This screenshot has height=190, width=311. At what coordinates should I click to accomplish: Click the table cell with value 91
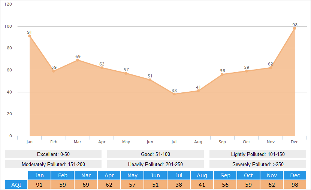39,185
